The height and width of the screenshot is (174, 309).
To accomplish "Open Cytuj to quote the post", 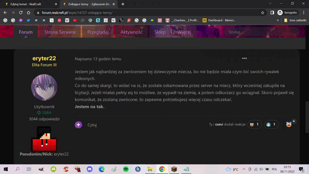I will coord(92,125).
